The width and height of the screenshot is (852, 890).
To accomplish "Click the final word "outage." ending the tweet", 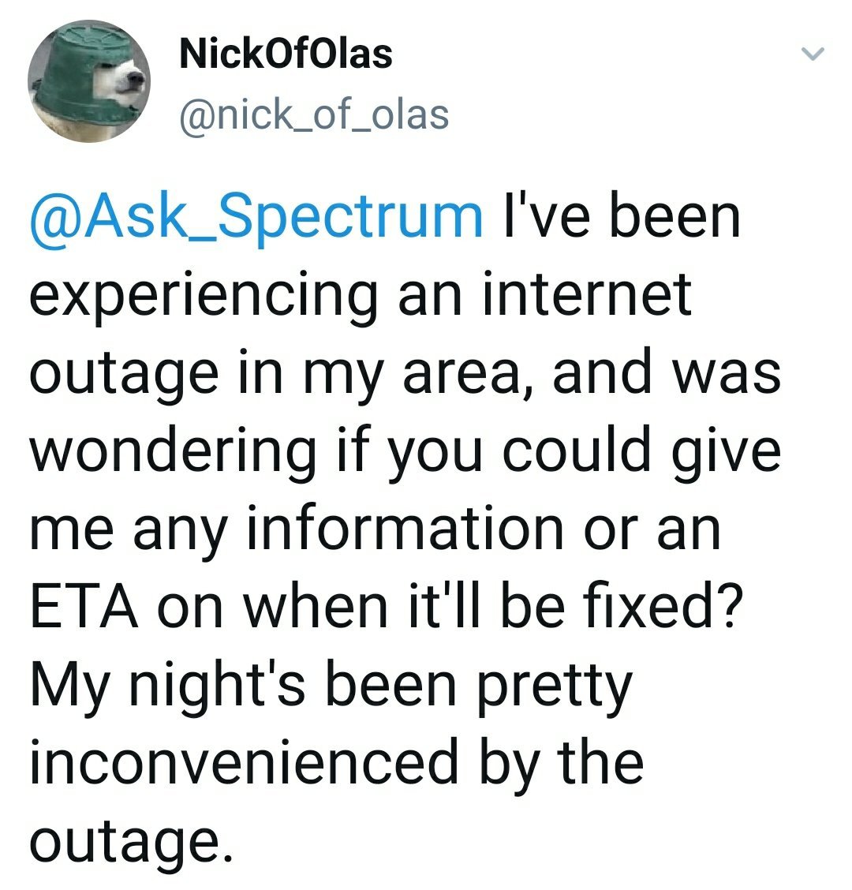I will (x=133, y=843).
